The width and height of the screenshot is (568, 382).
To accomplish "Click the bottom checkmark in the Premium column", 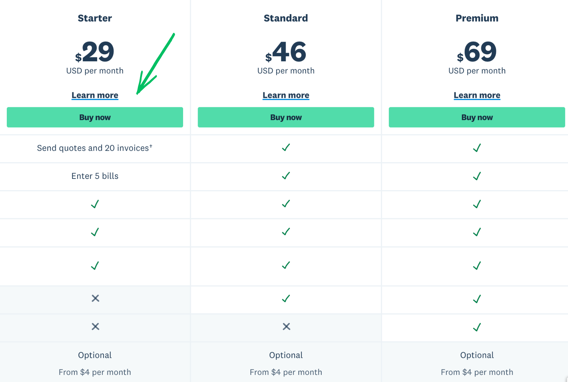I will 477,327.
